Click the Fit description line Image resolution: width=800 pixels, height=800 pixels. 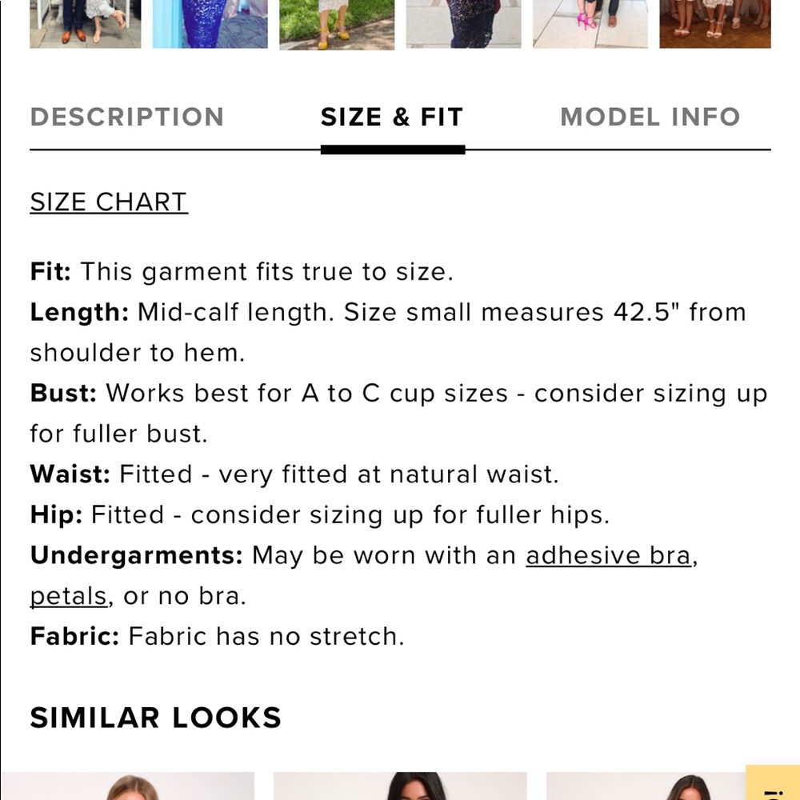coord(242,272)
